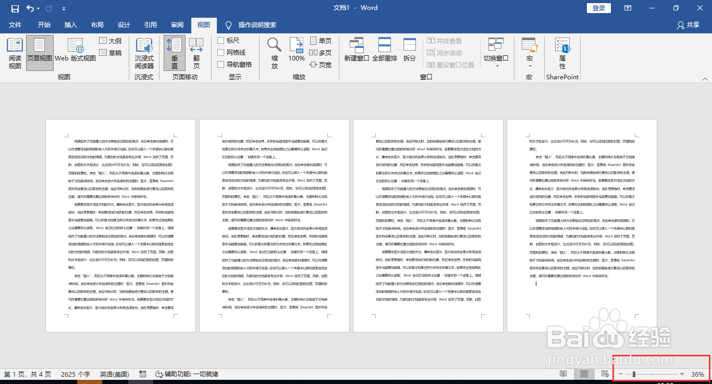Open the 插入 ribbon tab
Screen dimensions: 712x384
point(70,25)
